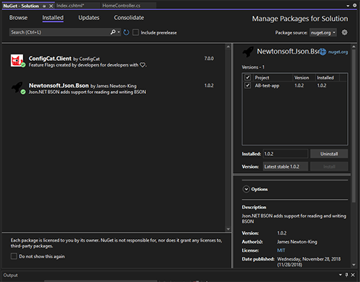Image resolution: width=360 pixels, height=282 pixels.
Task: Select the ConfigCat.Client package row
Action: click(x=113, y=61)
